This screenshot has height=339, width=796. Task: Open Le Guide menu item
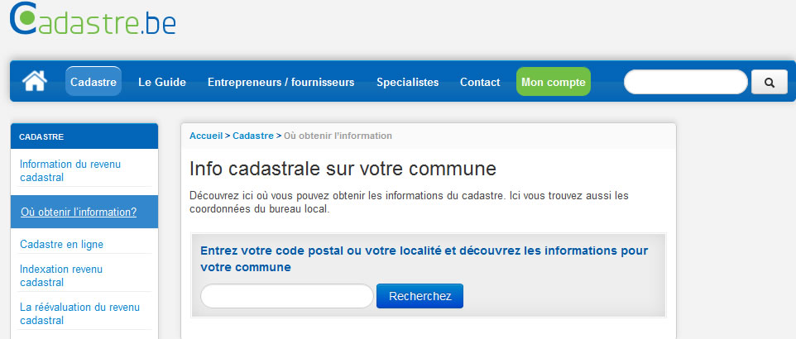coord(162,82)
